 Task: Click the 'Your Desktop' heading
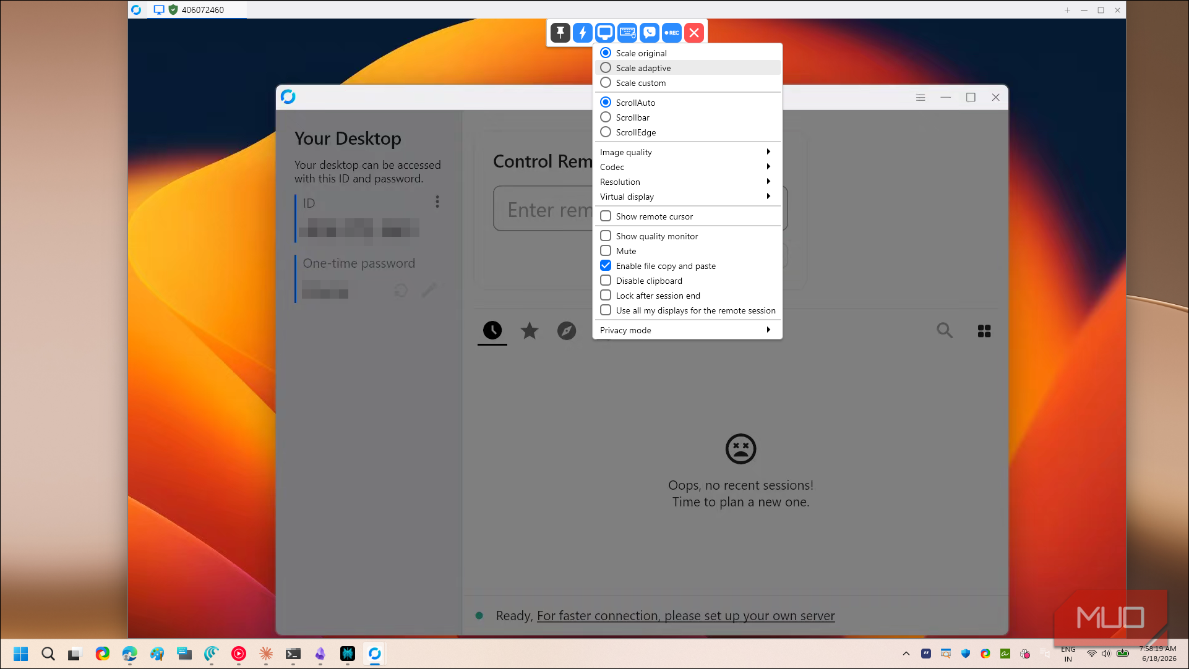(348, 138)
